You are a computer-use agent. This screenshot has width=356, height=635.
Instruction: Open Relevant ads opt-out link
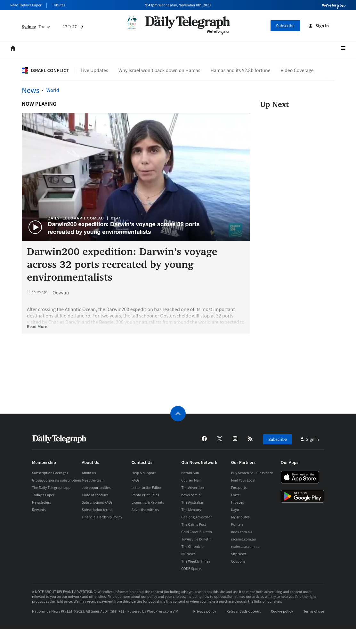pos(244,611)
